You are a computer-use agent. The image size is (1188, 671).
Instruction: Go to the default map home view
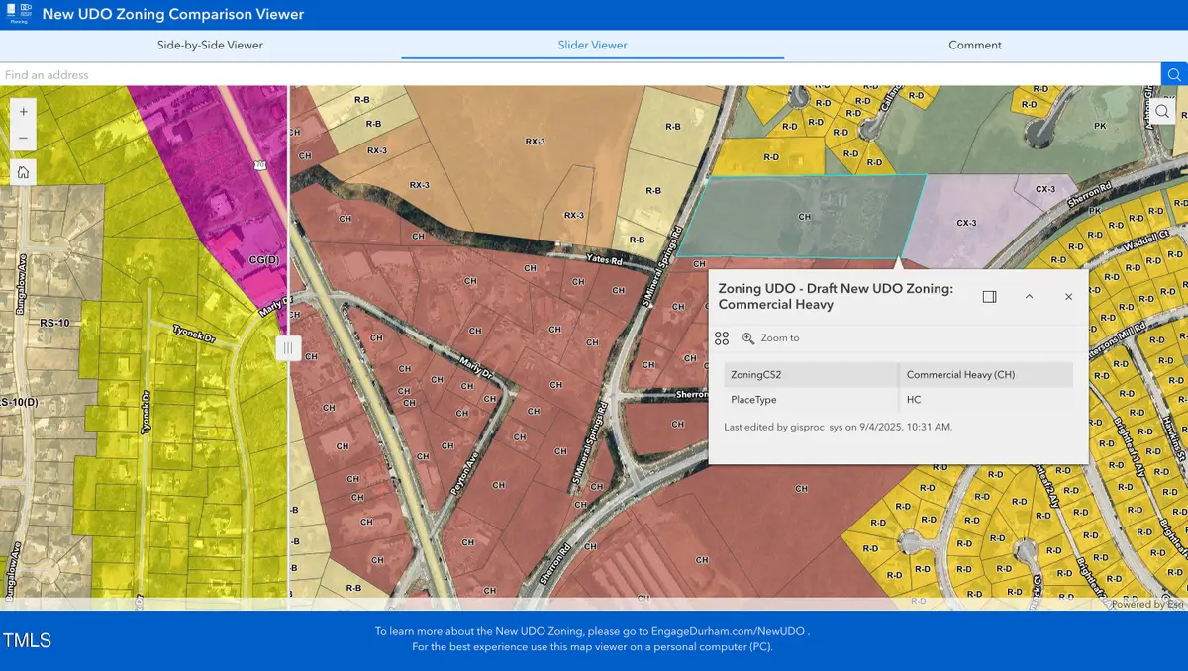[24, 172]
